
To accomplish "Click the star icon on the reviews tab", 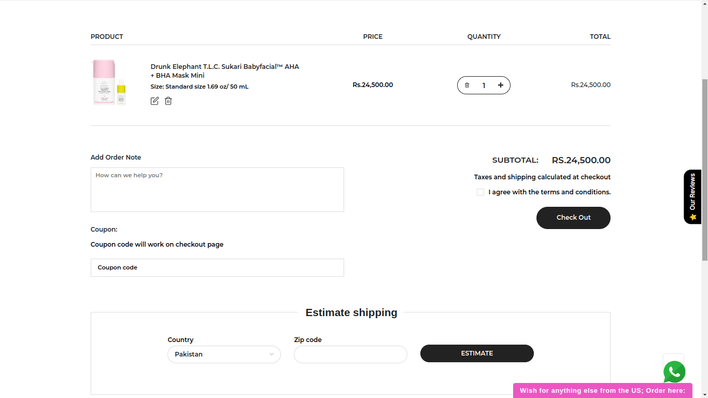I will tap(693, 217).
